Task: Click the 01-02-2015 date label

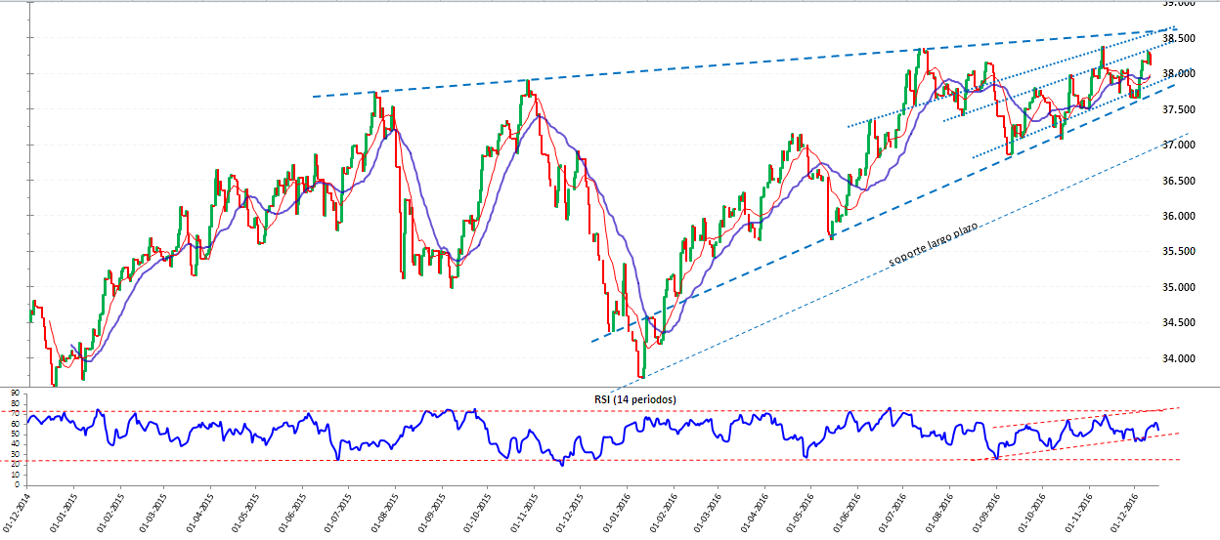Action: click(110, 512)
